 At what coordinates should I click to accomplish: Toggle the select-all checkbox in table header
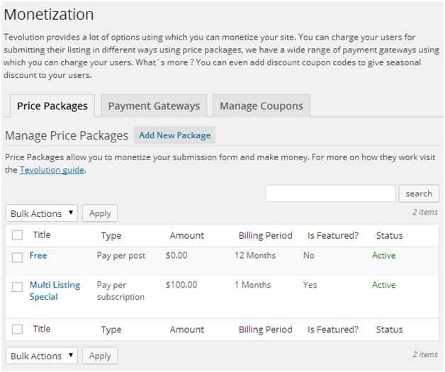pos(18,235)
